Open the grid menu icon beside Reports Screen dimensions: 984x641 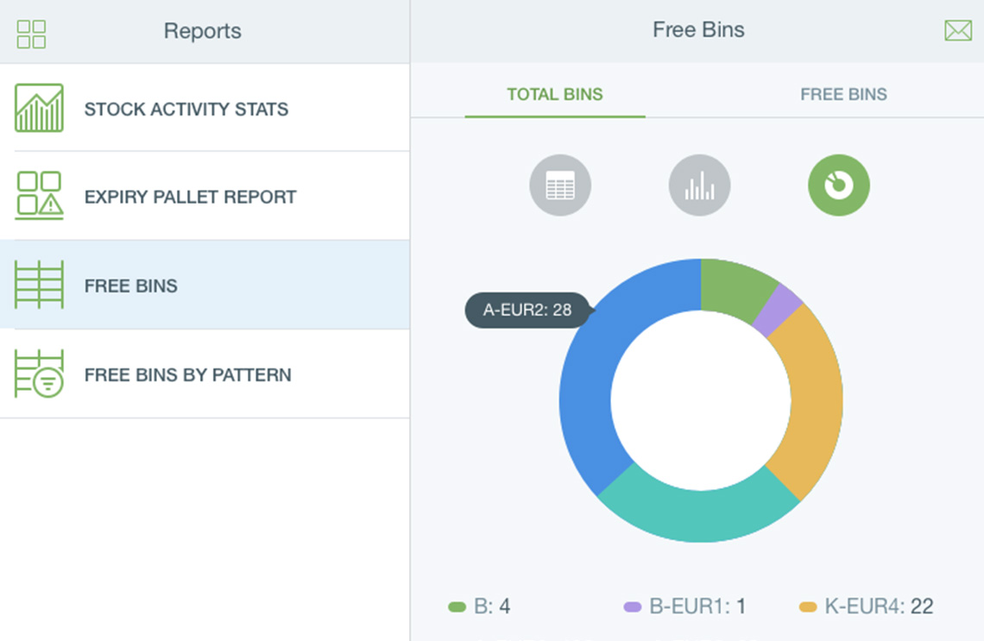pos(31,34)
